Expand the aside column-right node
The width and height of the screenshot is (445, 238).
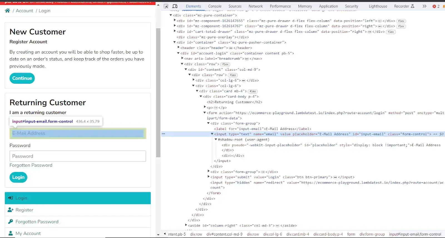click(186, 226)
